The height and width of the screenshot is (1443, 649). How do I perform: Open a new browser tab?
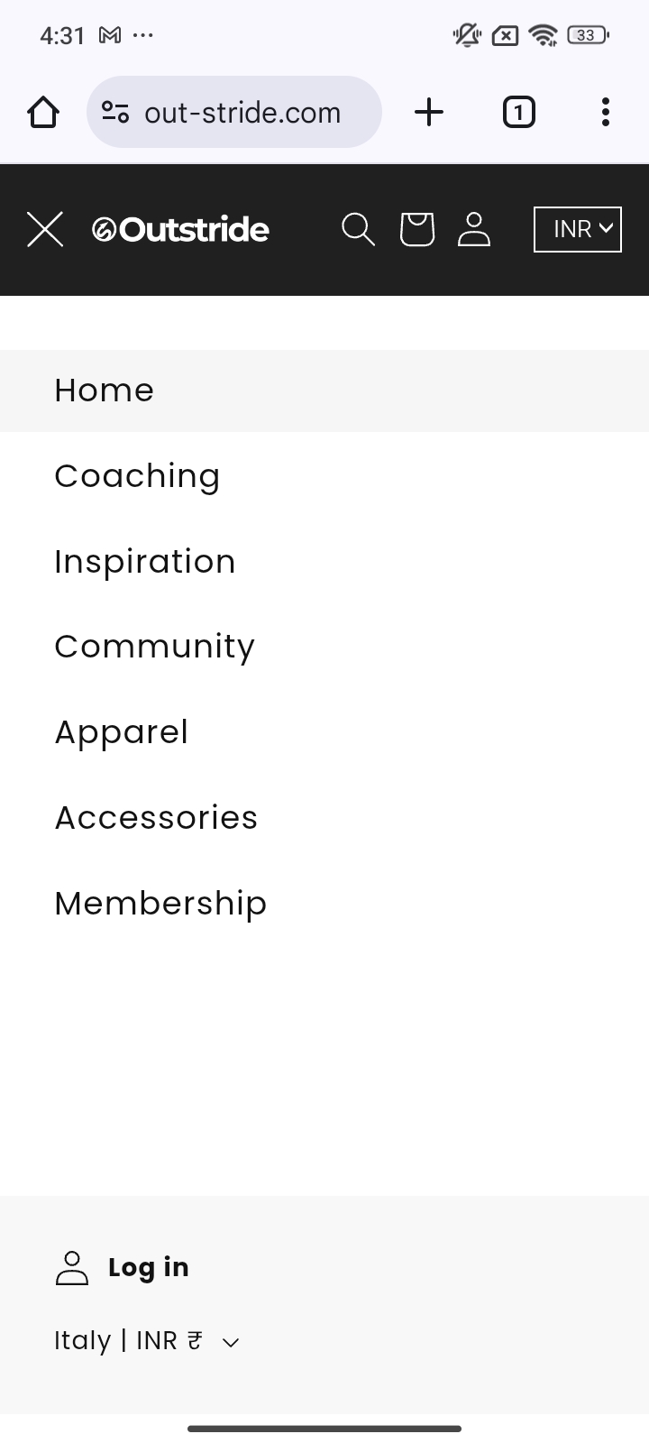click(x=429, y=113)
